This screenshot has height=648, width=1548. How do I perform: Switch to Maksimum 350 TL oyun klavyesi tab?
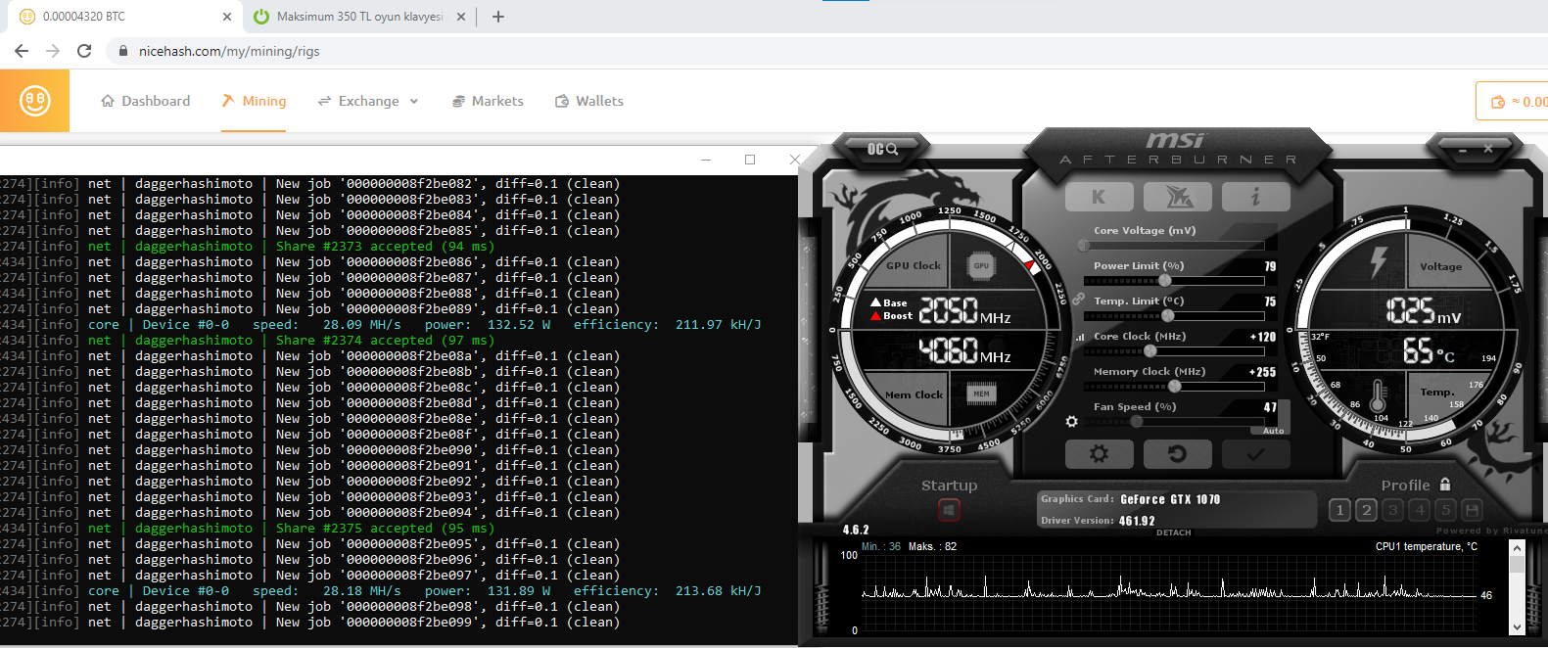tap(360, 17)
